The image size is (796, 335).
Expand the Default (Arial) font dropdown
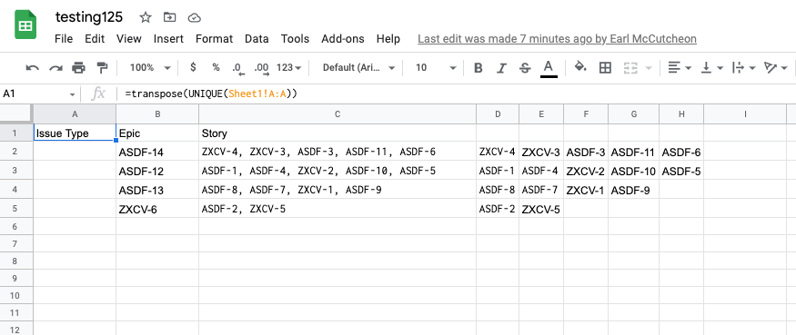pos(359,67)
